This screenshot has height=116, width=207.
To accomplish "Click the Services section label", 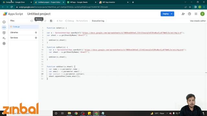I will pyautogui.click(x=14, y=38).
